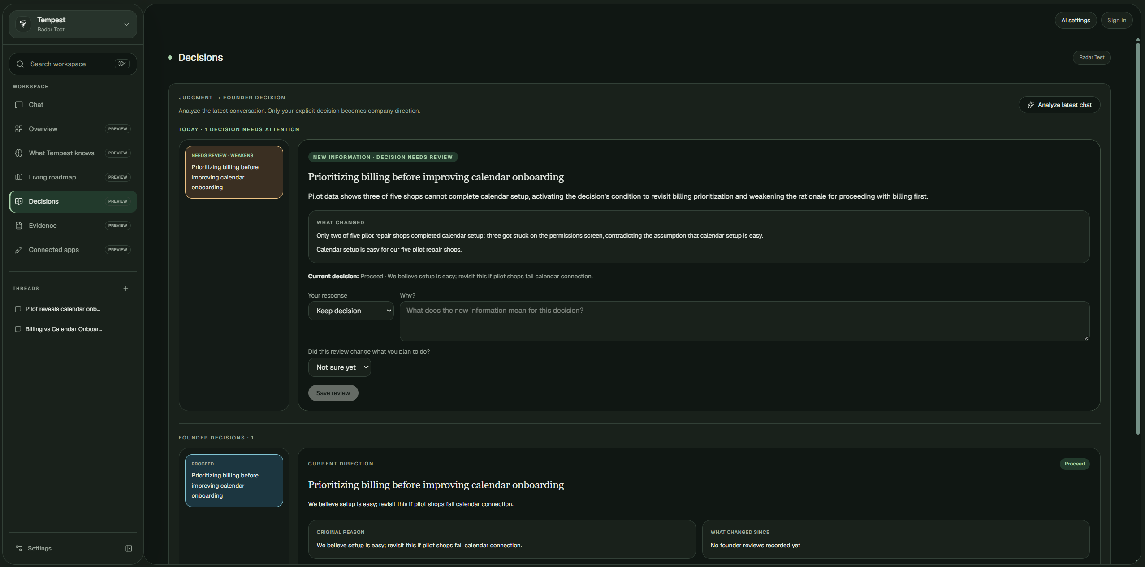This screenshot has height=567, width=1145.
Task: Click the Overview grid icon
Action: 19,129
